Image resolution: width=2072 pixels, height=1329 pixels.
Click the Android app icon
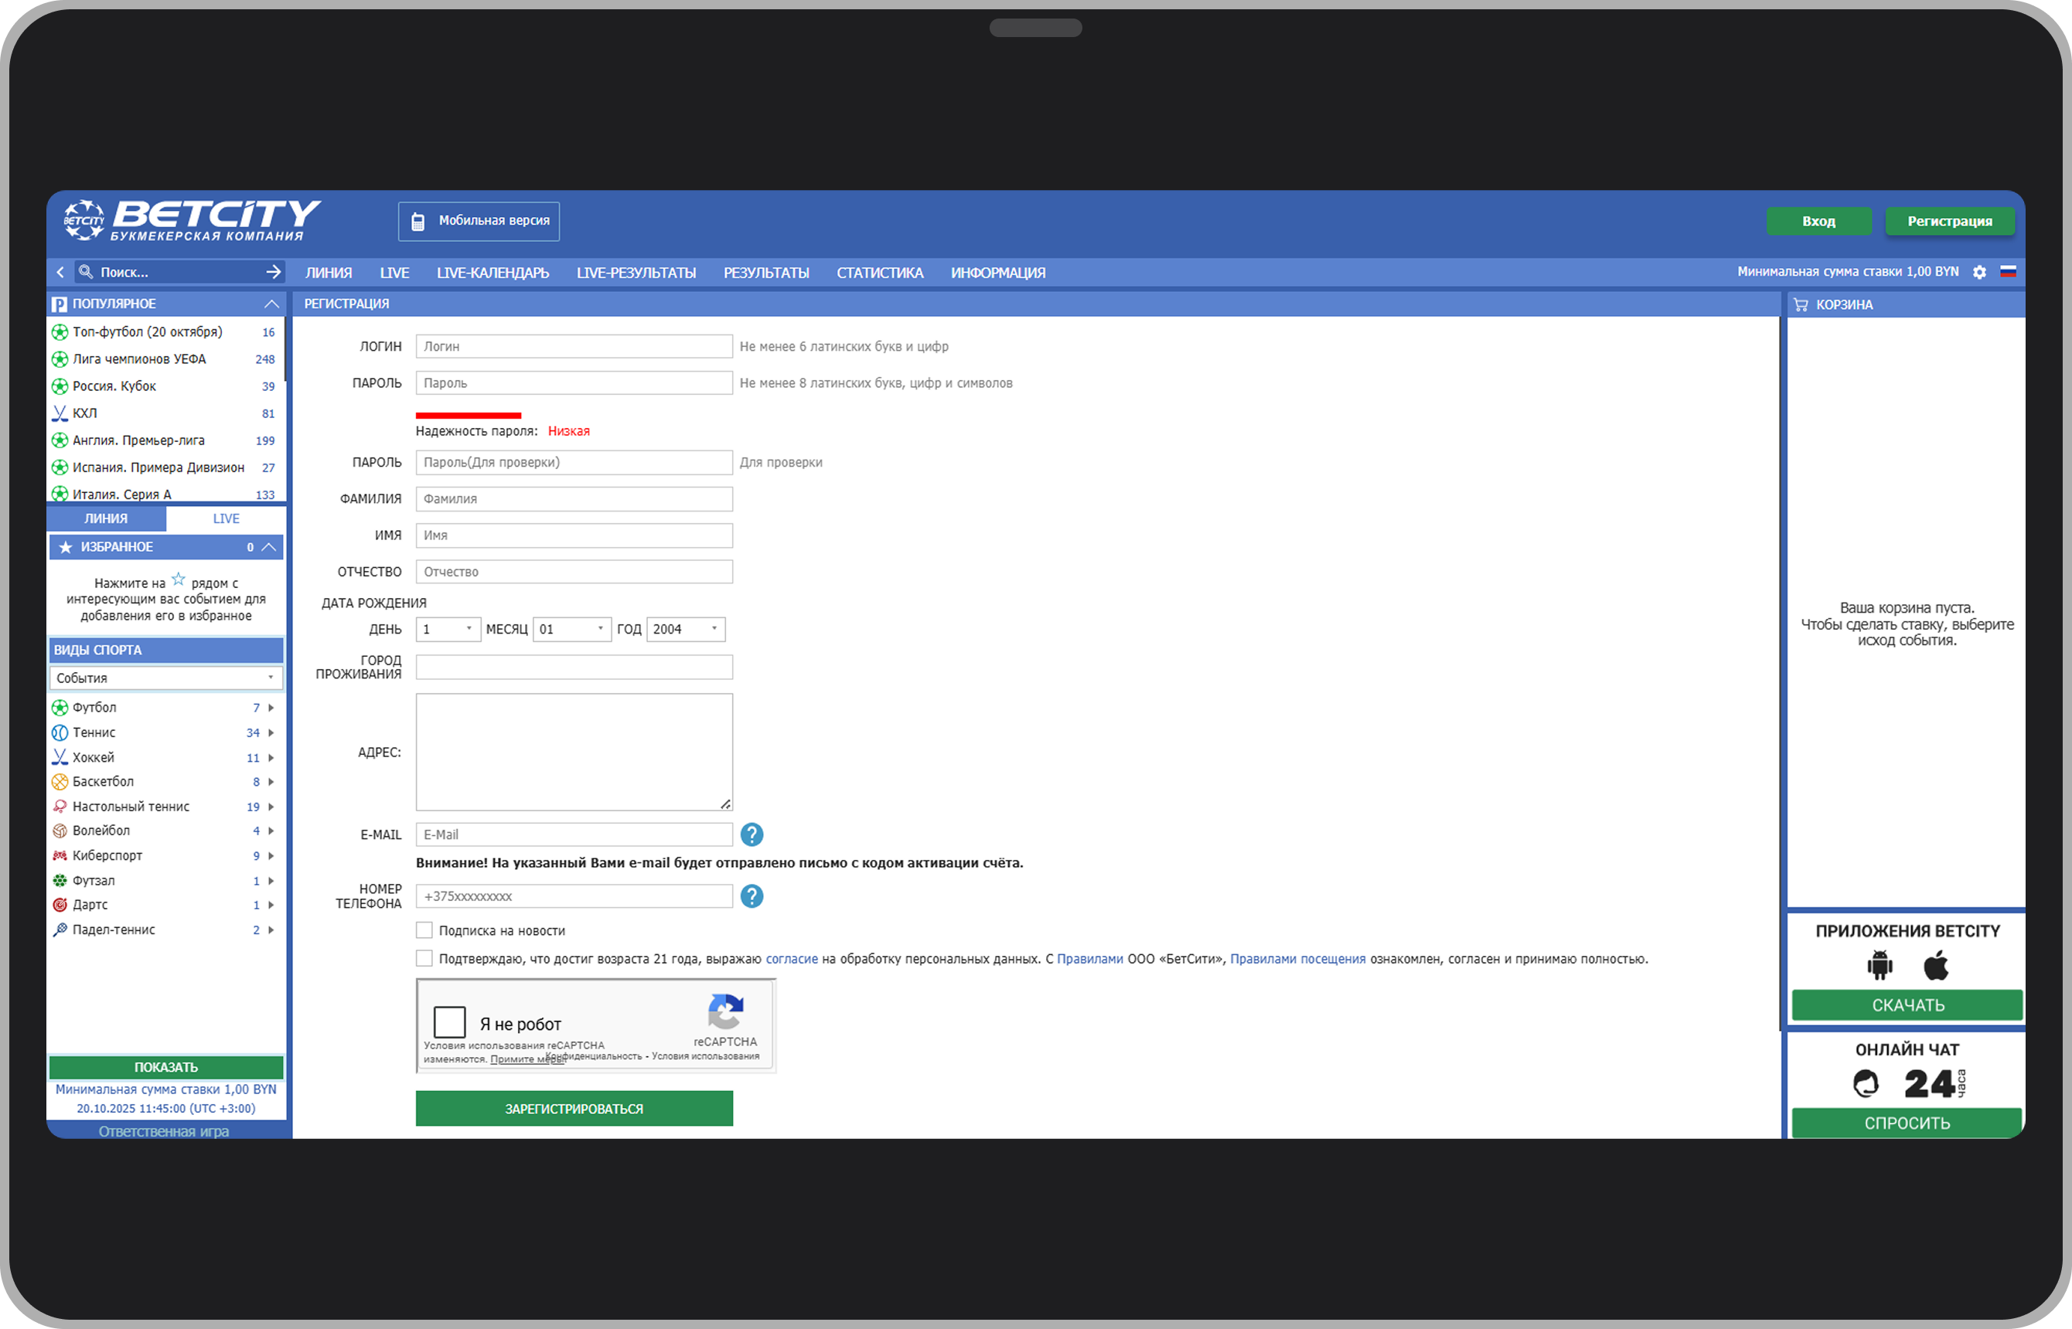1879,965
